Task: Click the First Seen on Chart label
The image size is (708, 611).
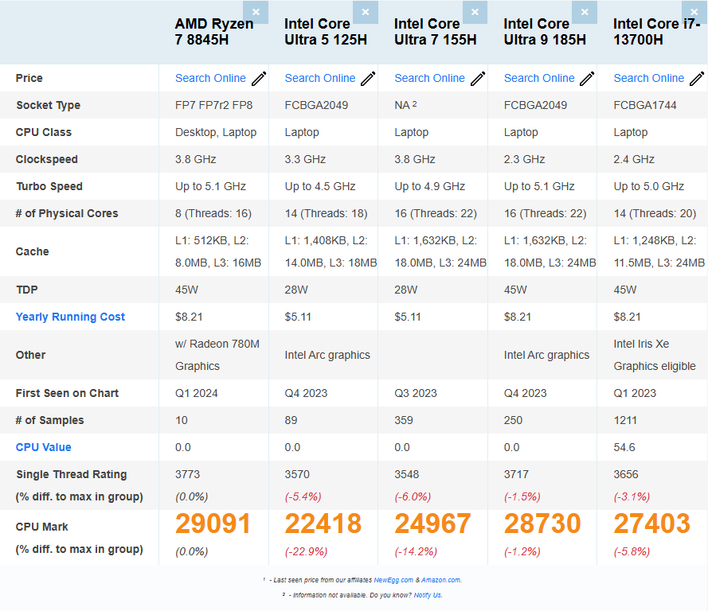Action: [x=67, y=393]
